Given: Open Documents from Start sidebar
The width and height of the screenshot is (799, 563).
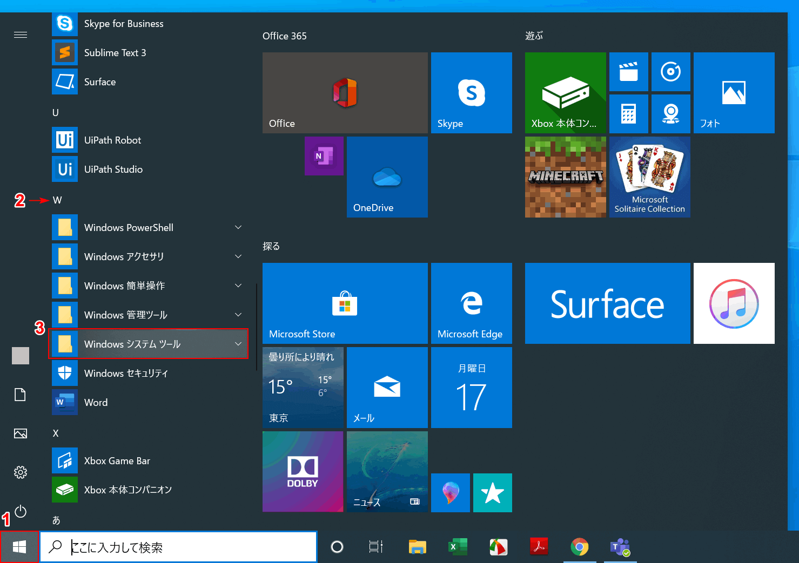Looking at the screenshot, I should [21, 395].
